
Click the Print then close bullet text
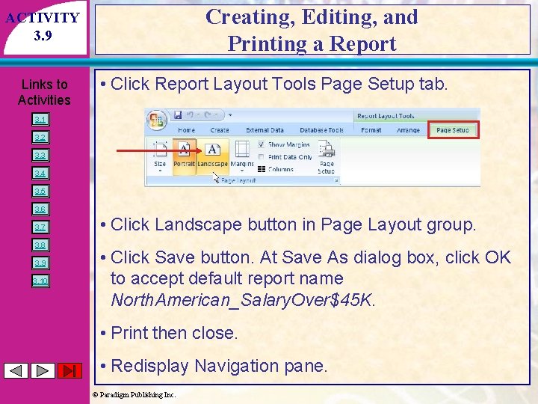pos(174,333)
